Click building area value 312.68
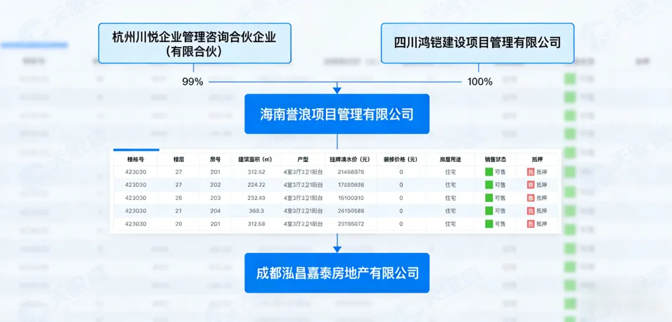Viewport: 672px width, 322px height. (x=256, y=224)
